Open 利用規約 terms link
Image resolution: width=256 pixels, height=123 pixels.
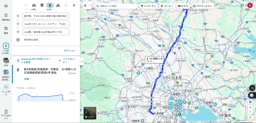(x=183, y=122)
